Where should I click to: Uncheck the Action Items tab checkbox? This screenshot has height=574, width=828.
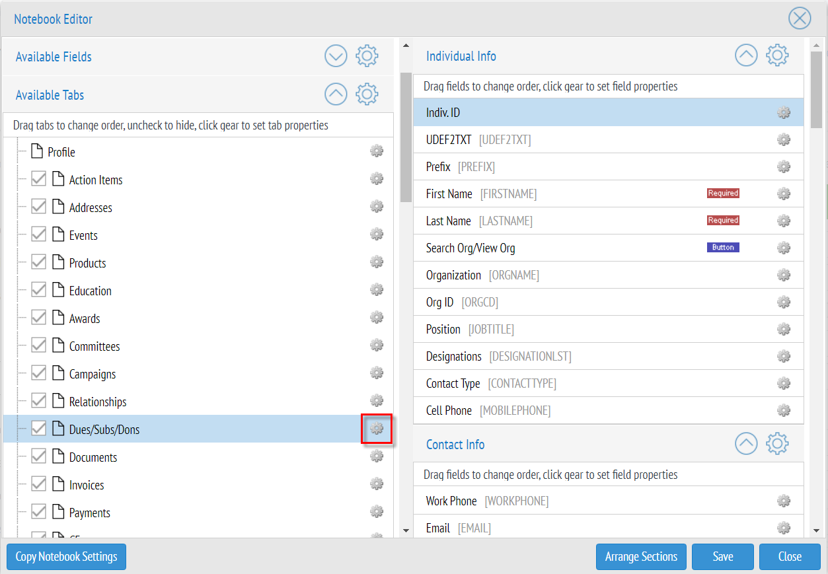(x=39, y=179)
